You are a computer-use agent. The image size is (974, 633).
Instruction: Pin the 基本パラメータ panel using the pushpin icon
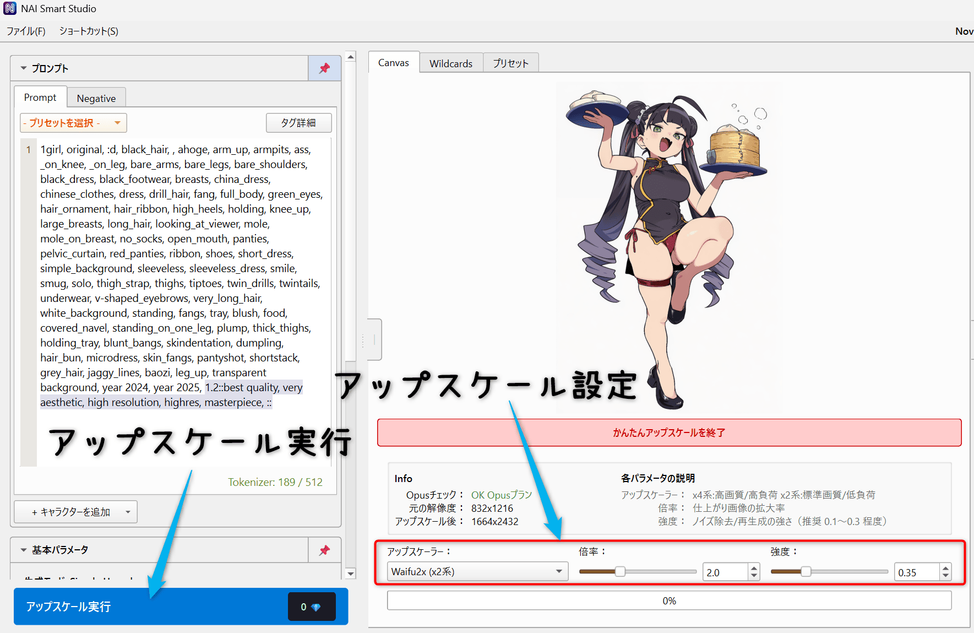[324, 550]
